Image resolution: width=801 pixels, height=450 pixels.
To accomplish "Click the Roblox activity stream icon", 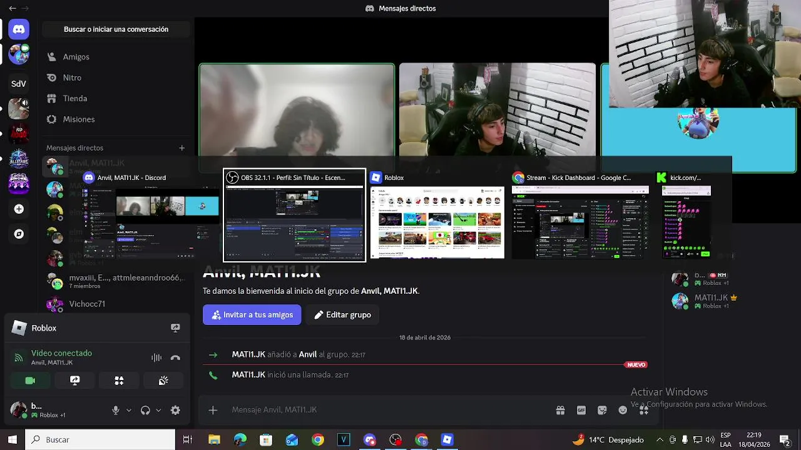I will [175, 328].
